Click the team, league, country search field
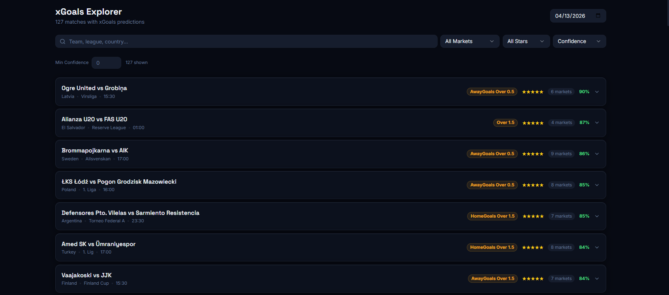Viewport: 669px width, 295px height. click(249, 41)
